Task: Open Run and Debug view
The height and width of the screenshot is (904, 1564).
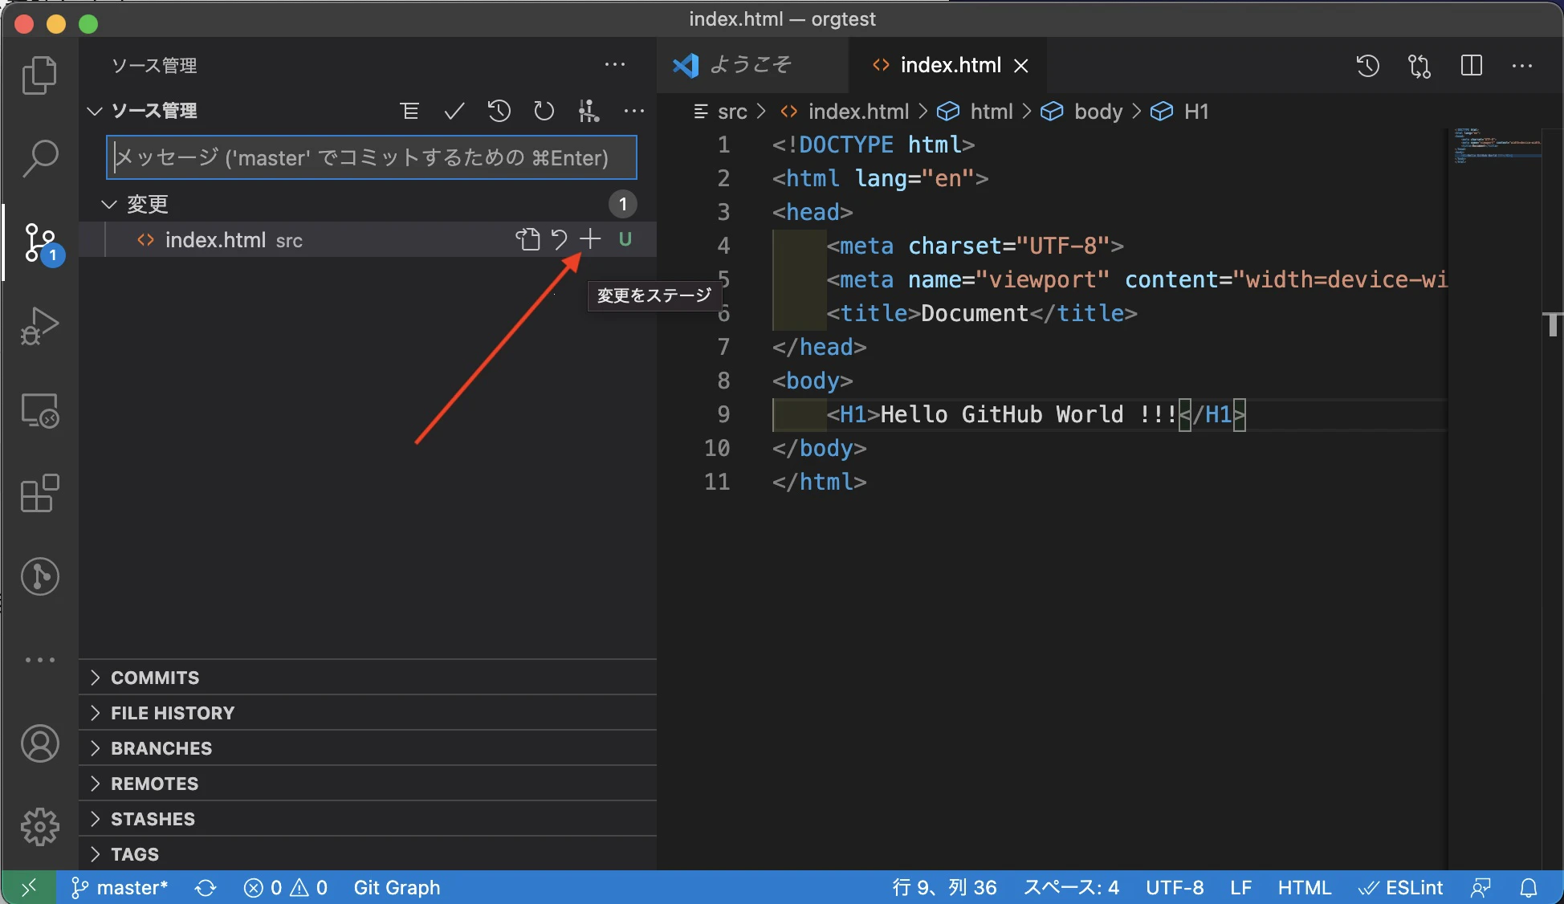Action: (x=39, y=325)
